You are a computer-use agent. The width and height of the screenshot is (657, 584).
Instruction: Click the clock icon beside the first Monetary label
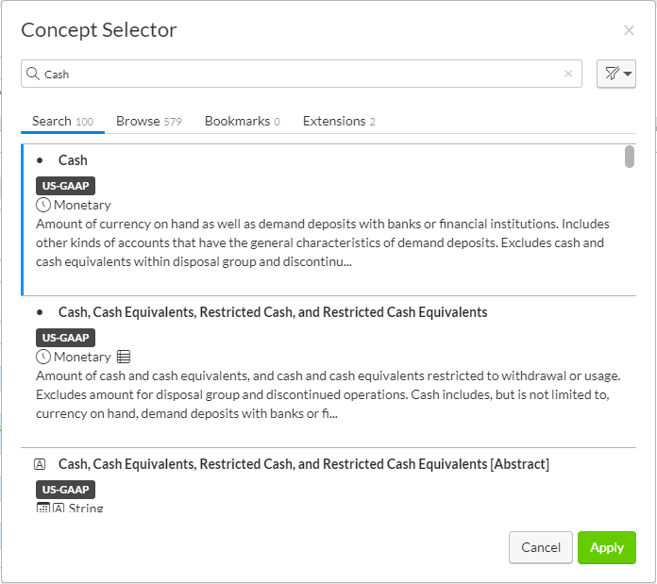43,205
